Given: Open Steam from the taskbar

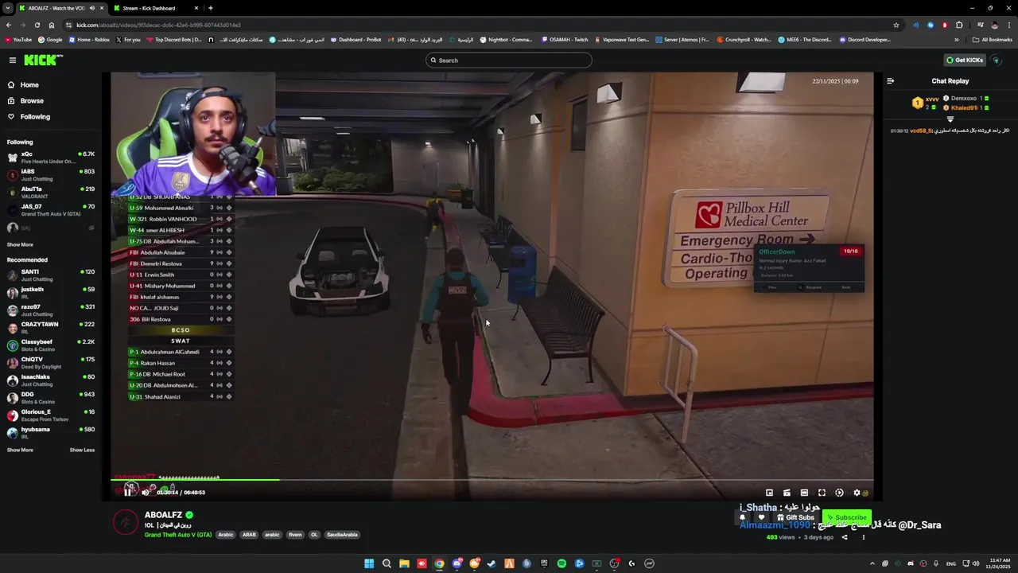Looking at the screenshot, I should tap(492, 563).
